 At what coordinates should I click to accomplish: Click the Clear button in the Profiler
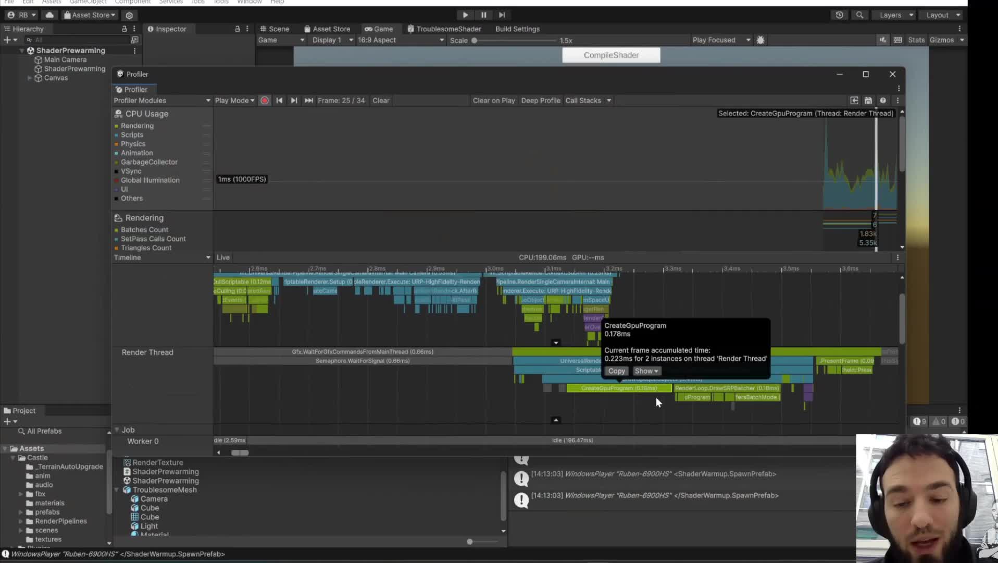[381, 100]
